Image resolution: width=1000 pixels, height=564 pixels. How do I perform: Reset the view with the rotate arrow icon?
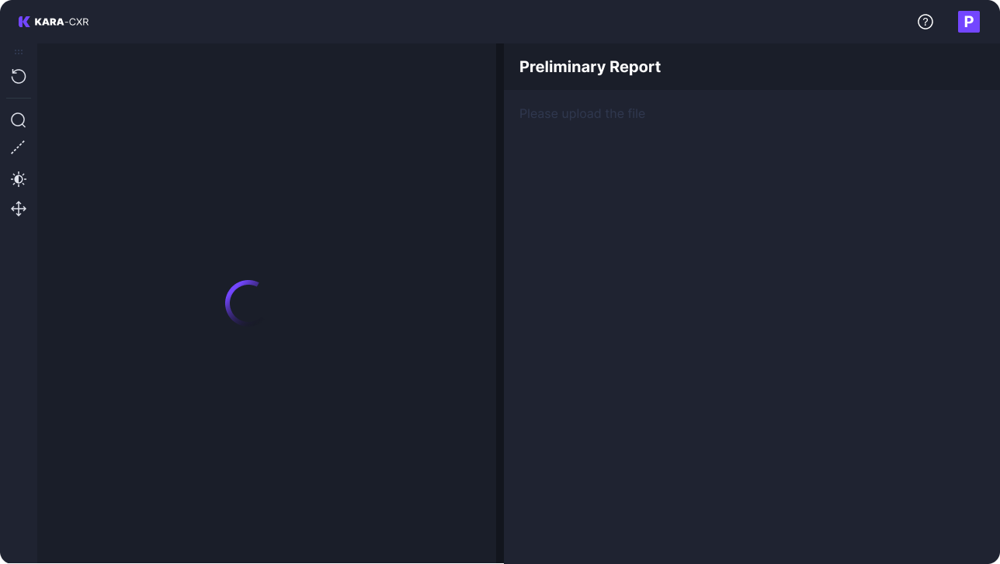point(19,76)
